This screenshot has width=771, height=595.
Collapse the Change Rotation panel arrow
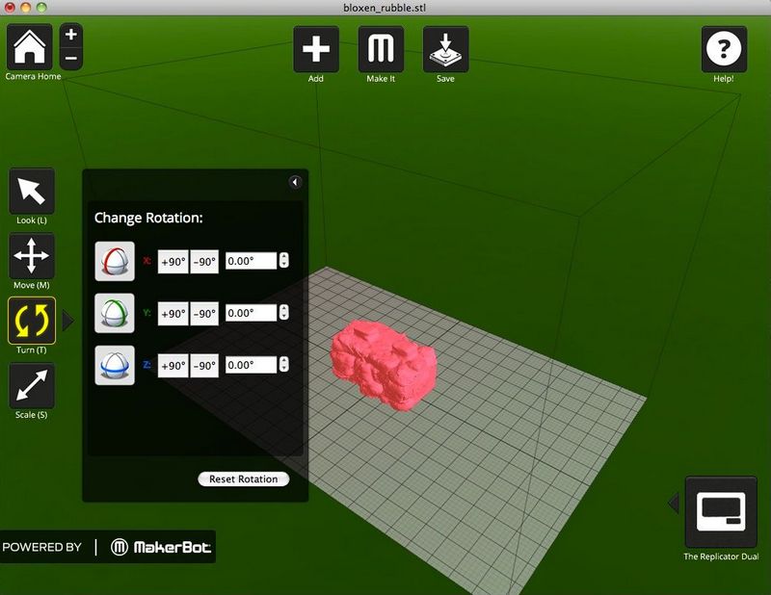tap(295, 182)
